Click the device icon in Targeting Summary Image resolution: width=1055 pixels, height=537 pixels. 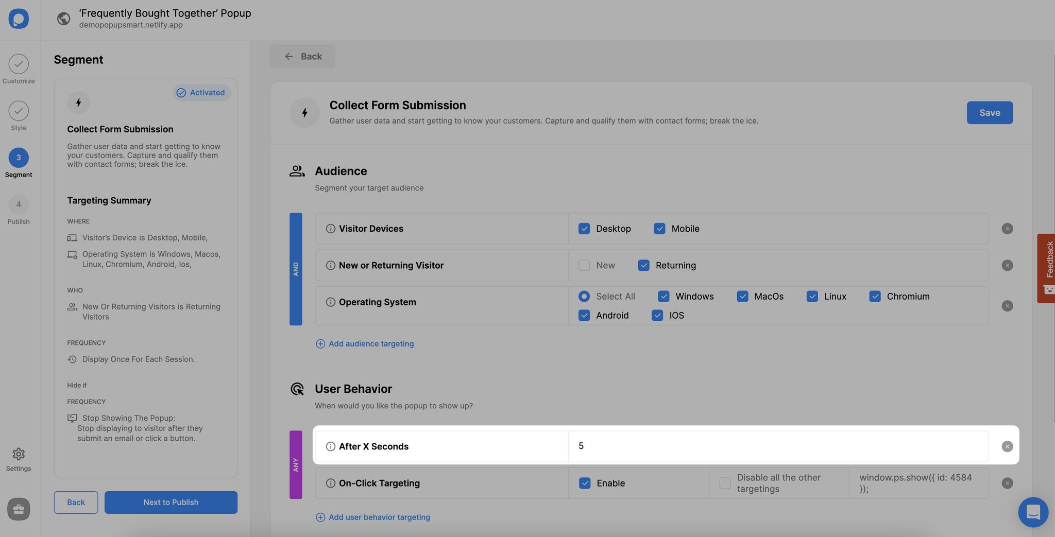[x=72, y=238]
